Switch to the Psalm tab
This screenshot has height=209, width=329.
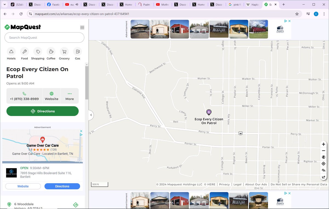[144, 5]
